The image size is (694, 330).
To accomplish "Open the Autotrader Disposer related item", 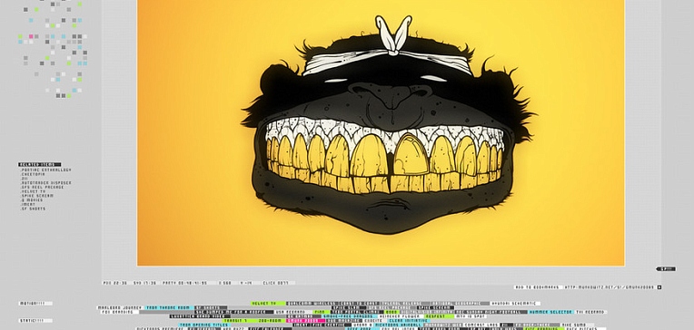I will [45, 182].
